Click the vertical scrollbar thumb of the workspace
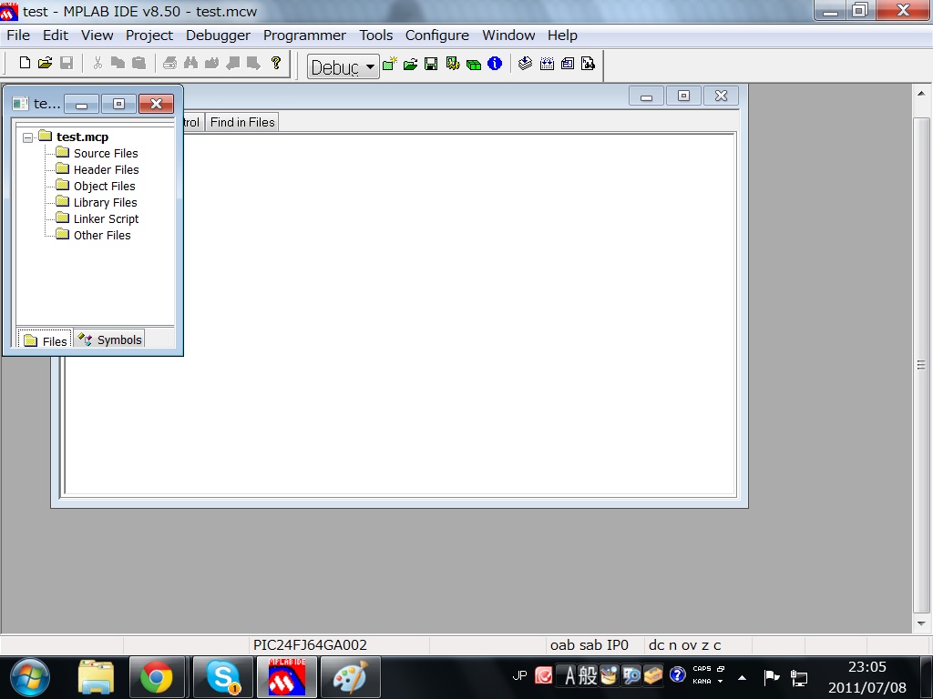Screen dimensions: 933x699 tap(921, 365)
